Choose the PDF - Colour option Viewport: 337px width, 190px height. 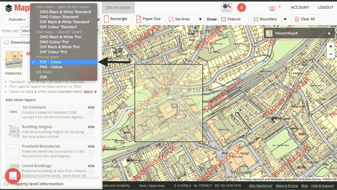tap(64, 62)
